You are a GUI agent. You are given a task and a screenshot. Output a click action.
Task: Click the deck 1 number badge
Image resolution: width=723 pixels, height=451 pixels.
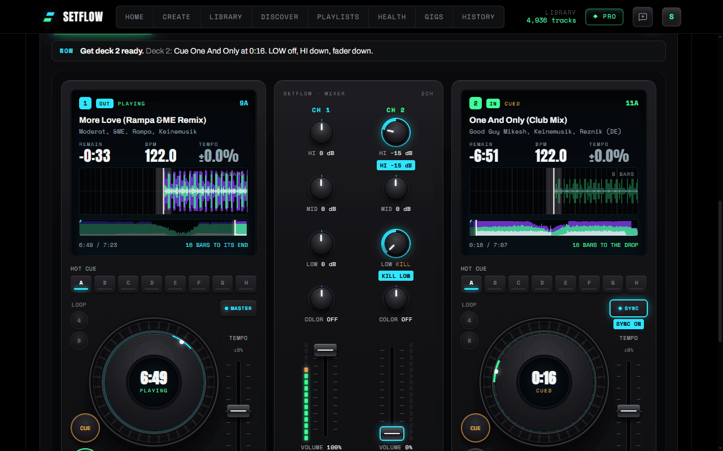[85, 103]
